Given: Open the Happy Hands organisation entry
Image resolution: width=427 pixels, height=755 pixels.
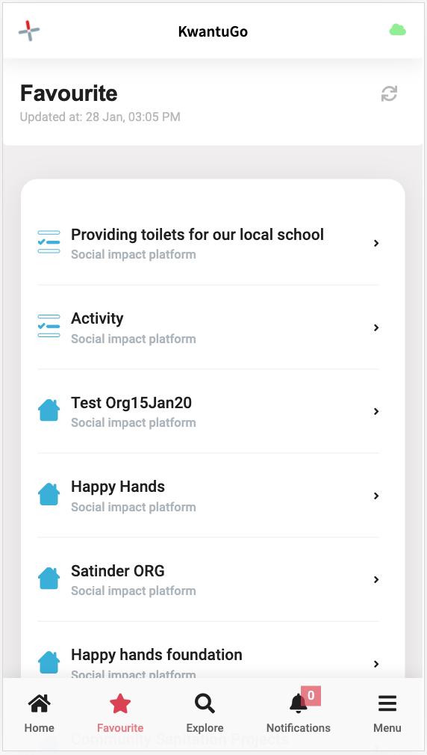Looking at the screenshot, I should tap(208, 496).
